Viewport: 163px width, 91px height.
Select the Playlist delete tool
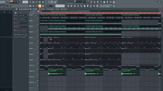coord(24,9)
